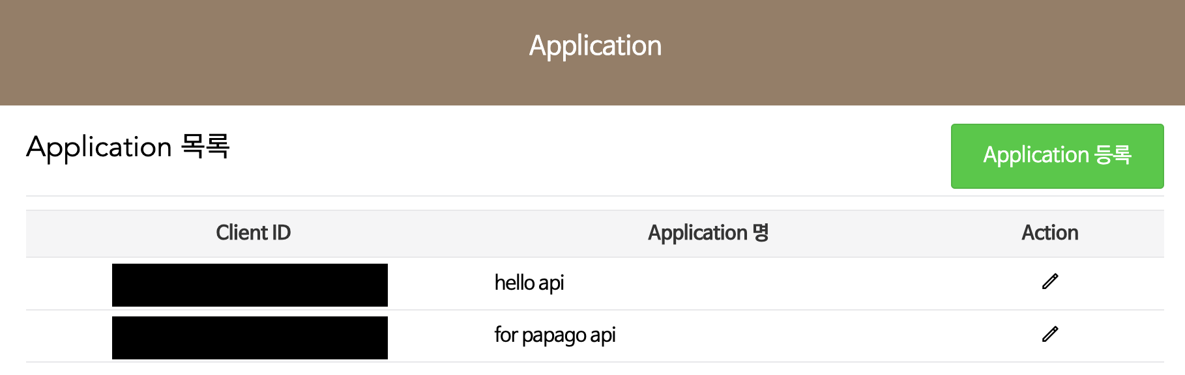This screenshot has width=1185, height=375.
Task: Click the hidden Client ID of papago api
Action: 250,338
